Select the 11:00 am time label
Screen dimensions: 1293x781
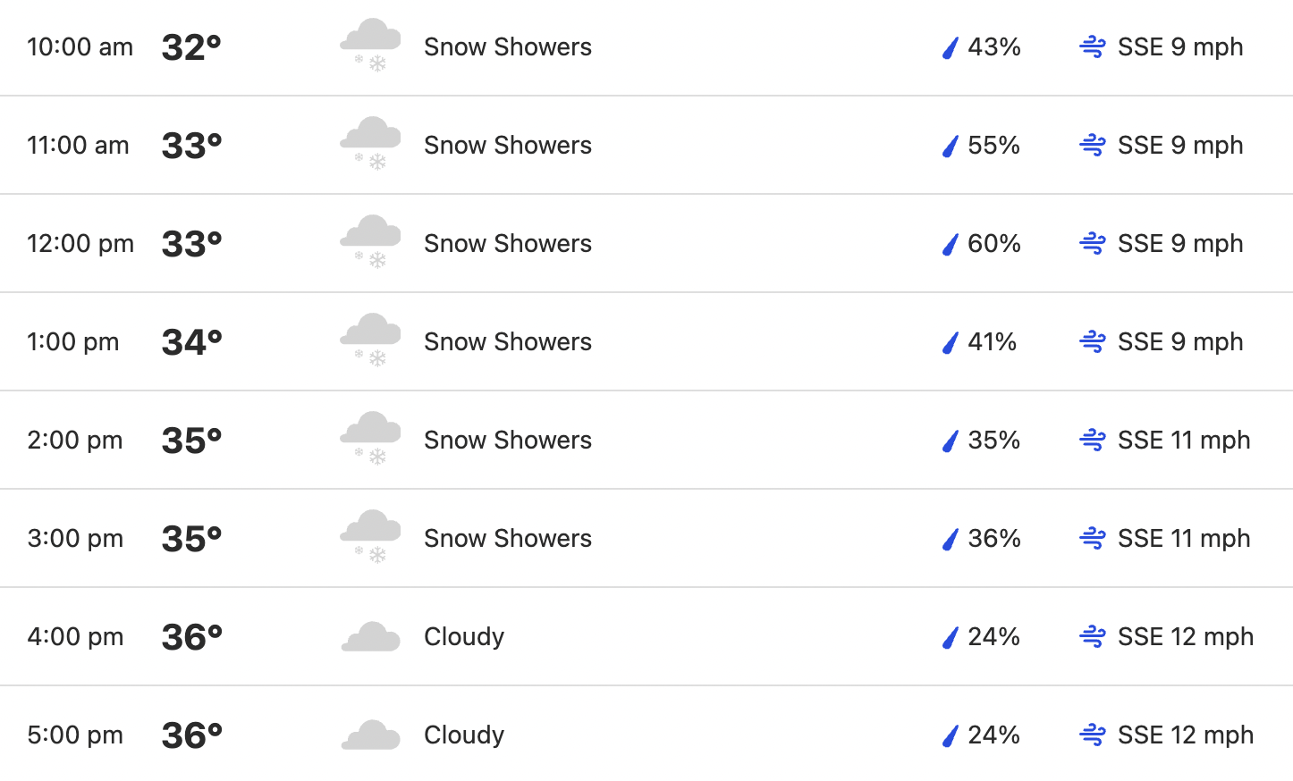pos(78,145)
